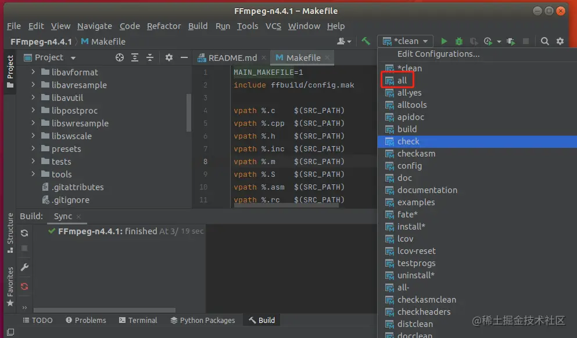The width and height of the screenshot is (577, 338).
Task: Open the run configuration dropdown *clean
Action: tap(405, 41)
